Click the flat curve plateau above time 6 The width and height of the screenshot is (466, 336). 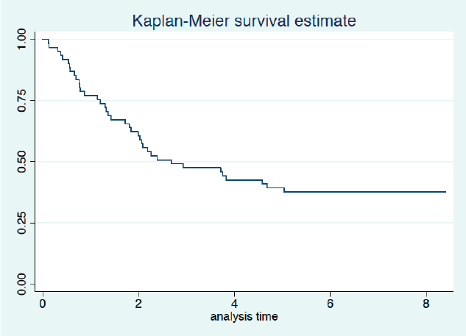click(x=330, y=191)
